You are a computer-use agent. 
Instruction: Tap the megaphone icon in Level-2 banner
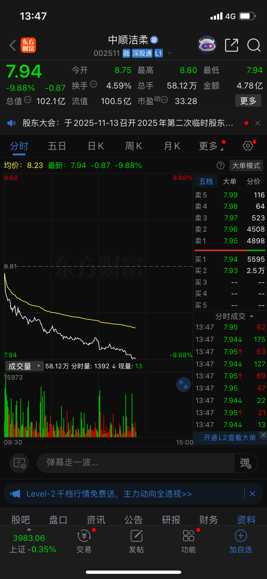click(x=15, y=494)
